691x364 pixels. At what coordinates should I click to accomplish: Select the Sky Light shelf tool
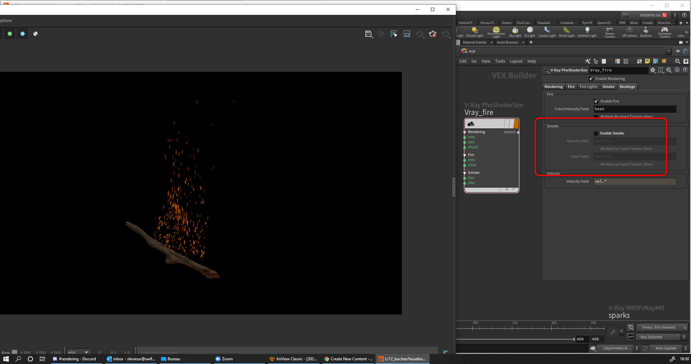515,32
